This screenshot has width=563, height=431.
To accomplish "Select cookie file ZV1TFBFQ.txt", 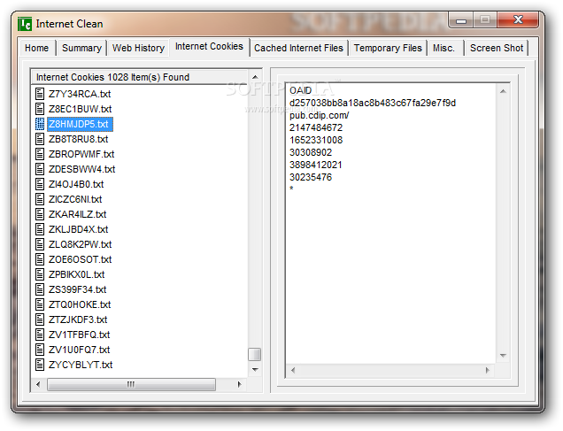I will pyautogui.click(x=80, y=335).
